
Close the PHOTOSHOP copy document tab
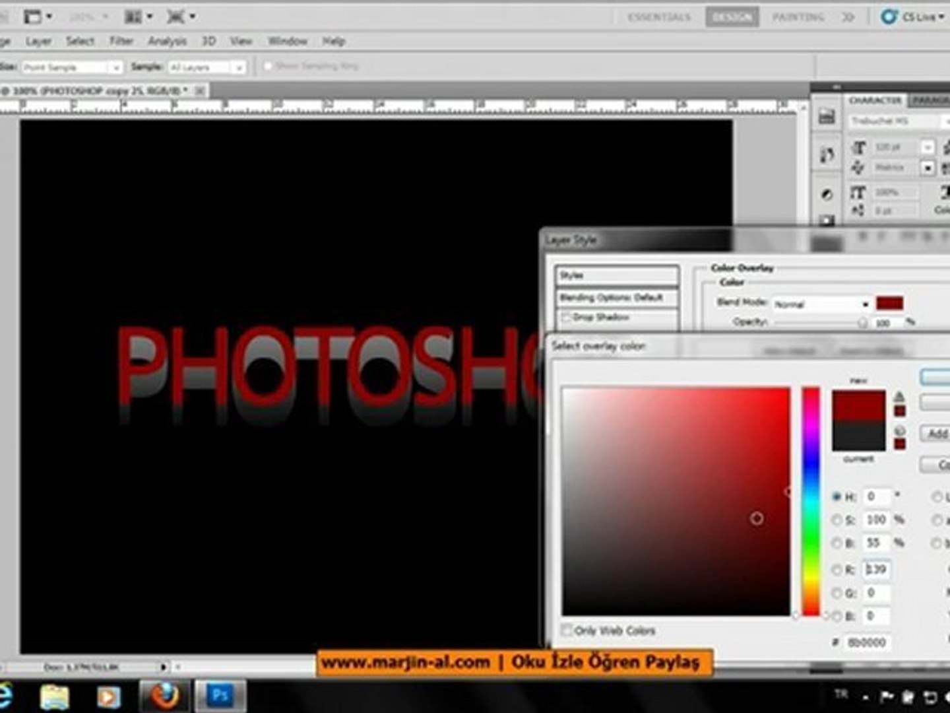200,90
